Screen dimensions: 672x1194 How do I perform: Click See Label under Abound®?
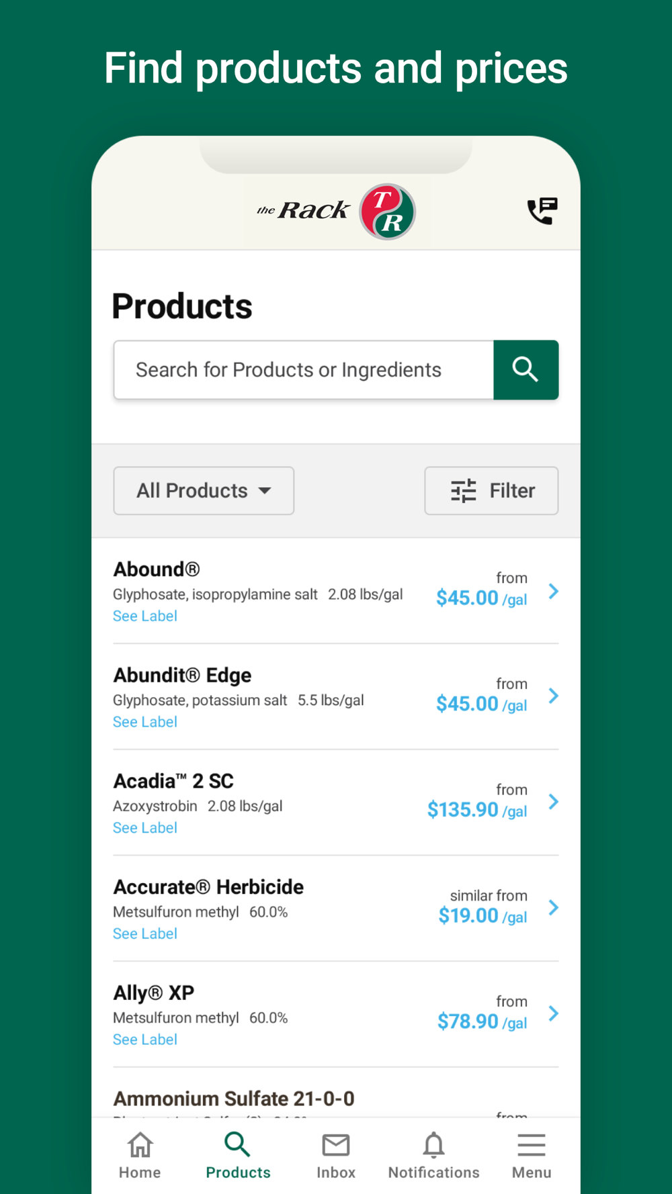[145, 616]
